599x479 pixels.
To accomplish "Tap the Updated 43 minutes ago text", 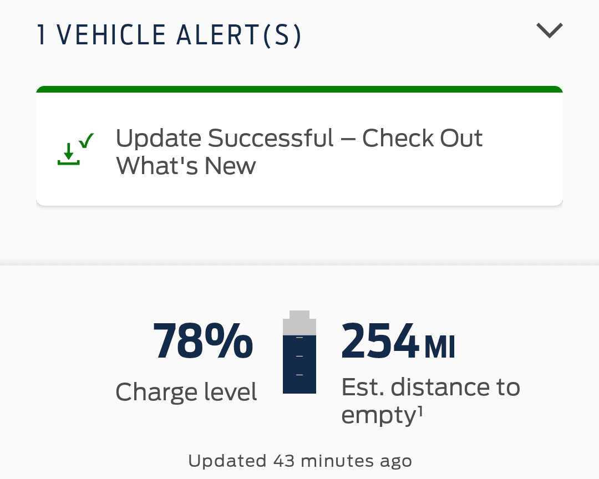I will (299, 461).
